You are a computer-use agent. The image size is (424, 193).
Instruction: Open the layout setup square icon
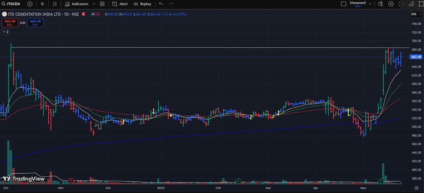click(x=343, y=4)
